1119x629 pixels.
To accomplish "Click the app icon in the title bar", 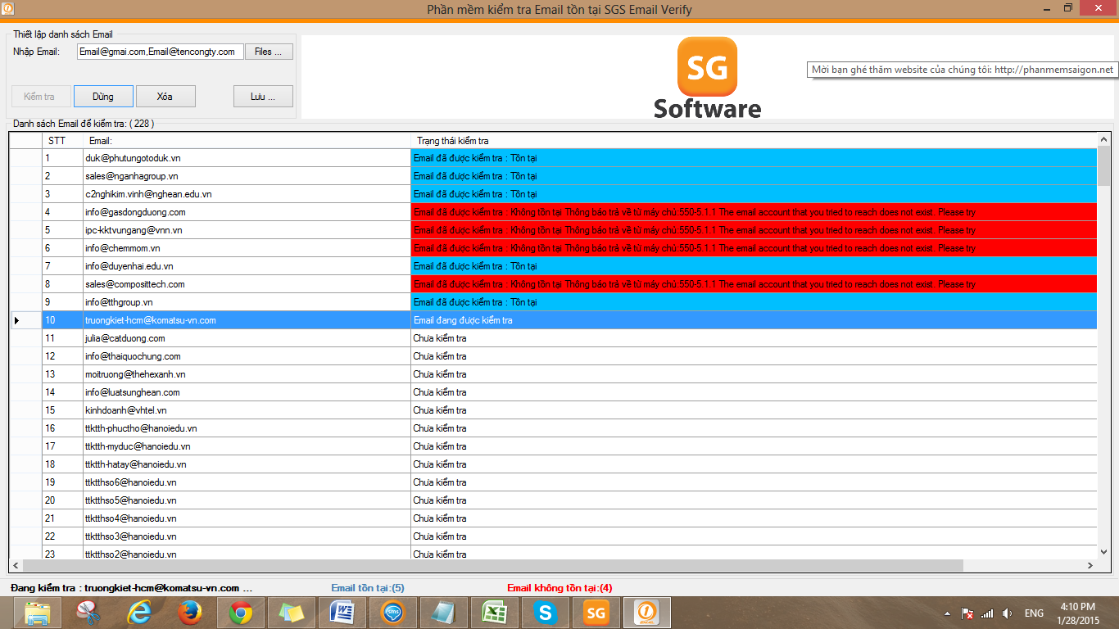I will coord(7,8).
